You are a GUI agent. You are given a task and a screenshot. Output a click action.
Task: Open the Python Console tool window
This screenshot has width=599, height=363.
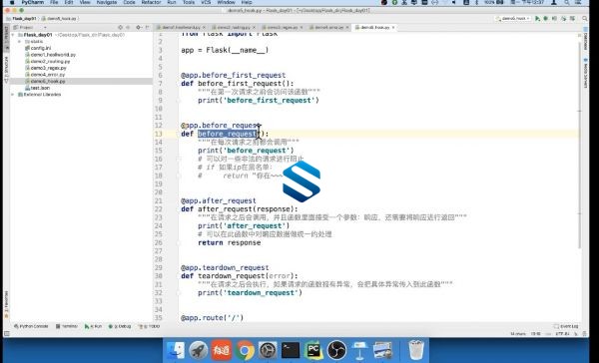pyautogui.click(x=31, y=326)
